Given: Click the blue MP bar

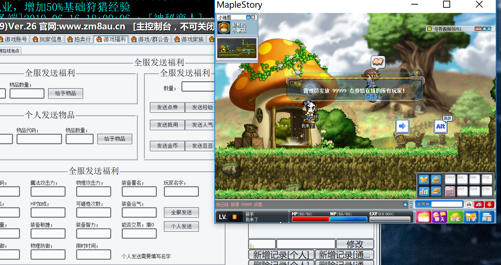Looking at the screenshot, I should pyautogui.click(x=348, y=219).
